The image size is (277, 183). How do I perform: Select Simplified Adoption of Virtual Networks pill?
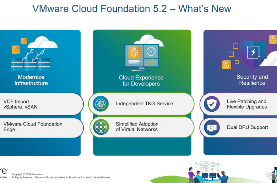click(142, 127)
